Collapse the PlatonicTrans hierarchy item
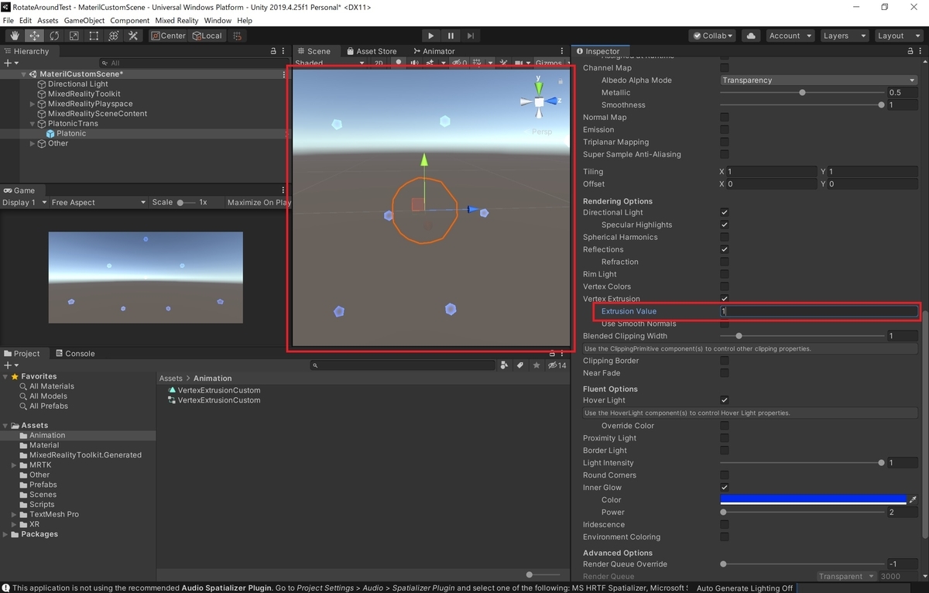 pos(33,124)
